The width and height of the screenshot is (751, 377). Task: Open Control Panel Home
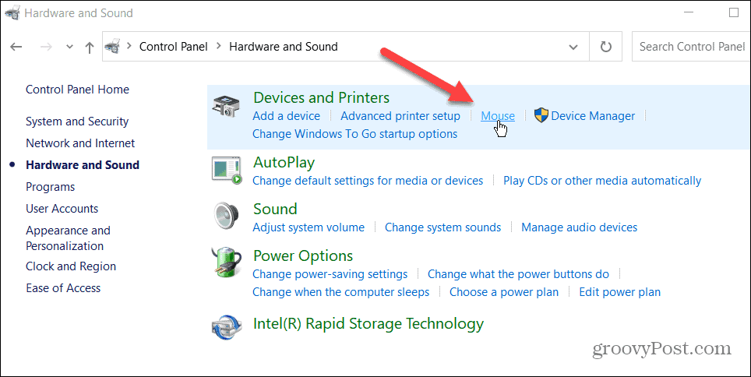tap(78, 90)
